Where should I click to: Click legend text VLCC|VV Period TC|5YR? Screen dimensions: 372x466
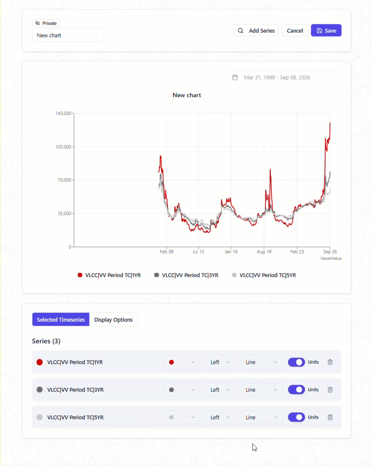click(268, 275)
